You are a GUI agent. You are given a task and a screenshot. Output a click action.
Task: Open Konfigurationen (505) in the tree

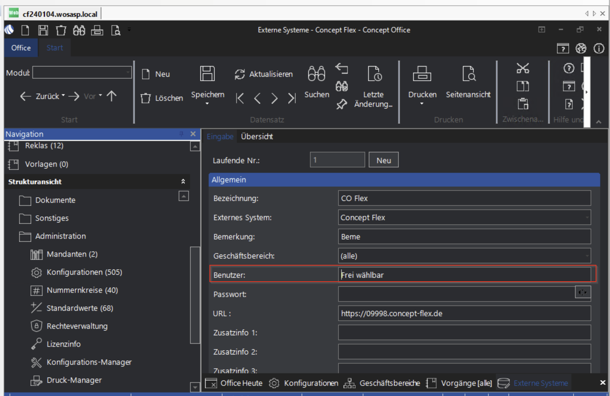(84, 272)
